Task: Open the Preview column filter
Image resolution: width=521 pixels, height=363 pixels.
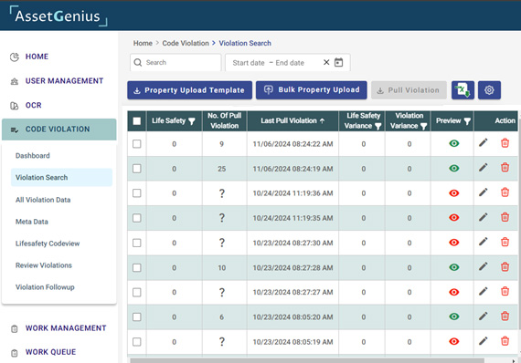Action: pyautogui.click(x=467, y=121)
